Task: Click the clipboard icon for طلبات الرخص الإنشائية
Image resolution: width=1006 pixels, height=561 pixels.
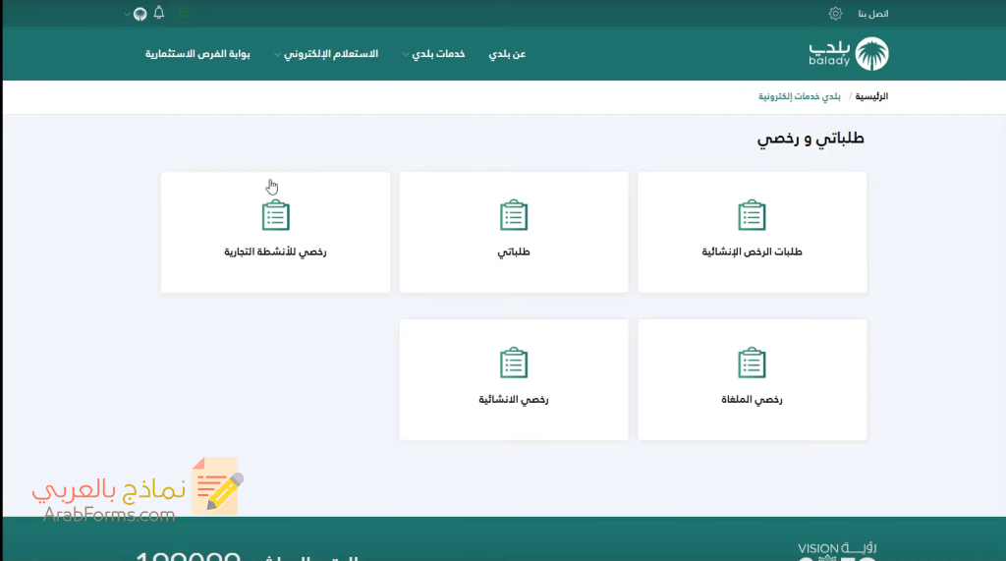Action: tap(752, 215)
